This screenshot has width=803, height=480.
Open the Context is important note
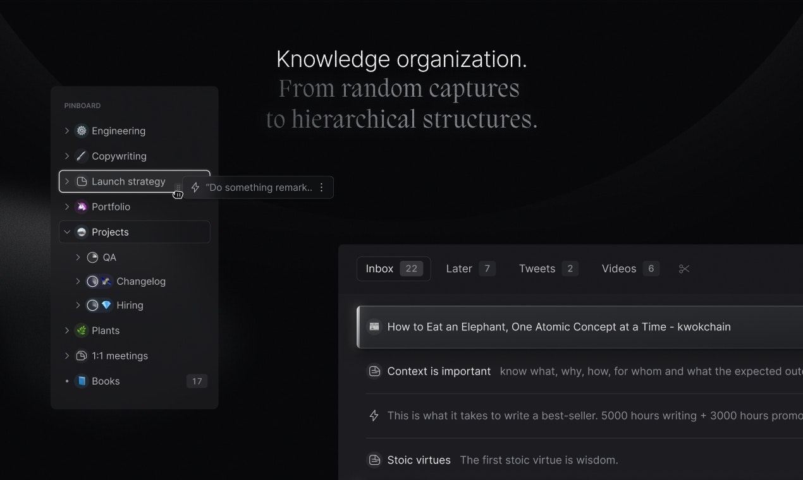coord(584,371)
